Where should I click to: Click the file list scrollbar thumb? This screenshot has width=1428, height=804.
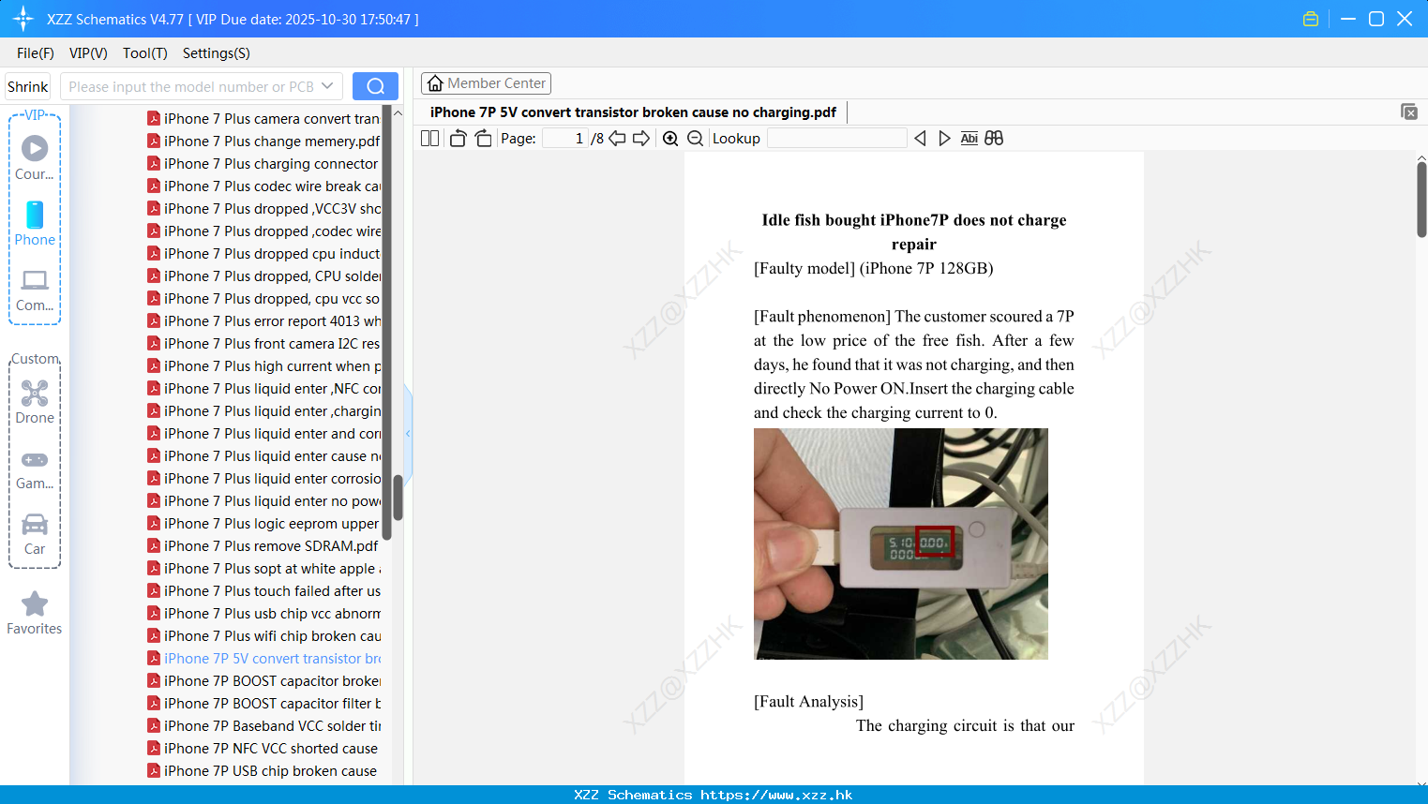tap(398, 497)
